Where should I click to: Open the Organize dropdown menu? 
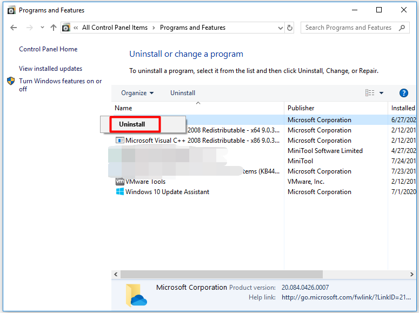tap(137, 93)
